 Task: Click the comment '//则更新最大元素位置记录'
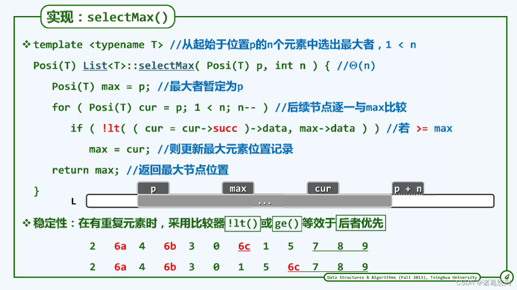click(225, 149)
